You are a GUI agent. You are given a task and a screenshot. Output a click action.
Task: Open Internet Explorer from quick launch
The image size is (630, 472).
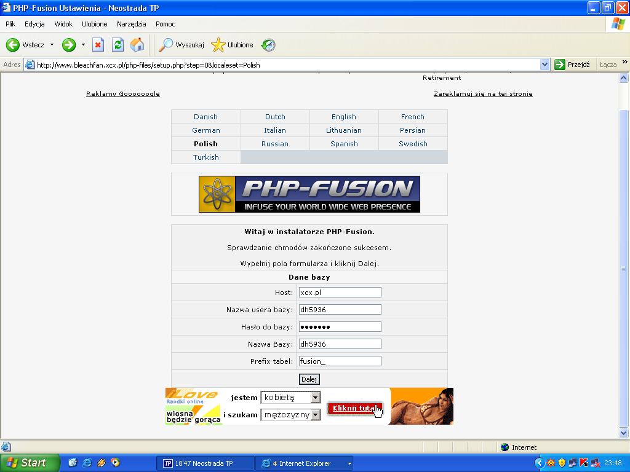pyautogui.click(x=87, y=463)
